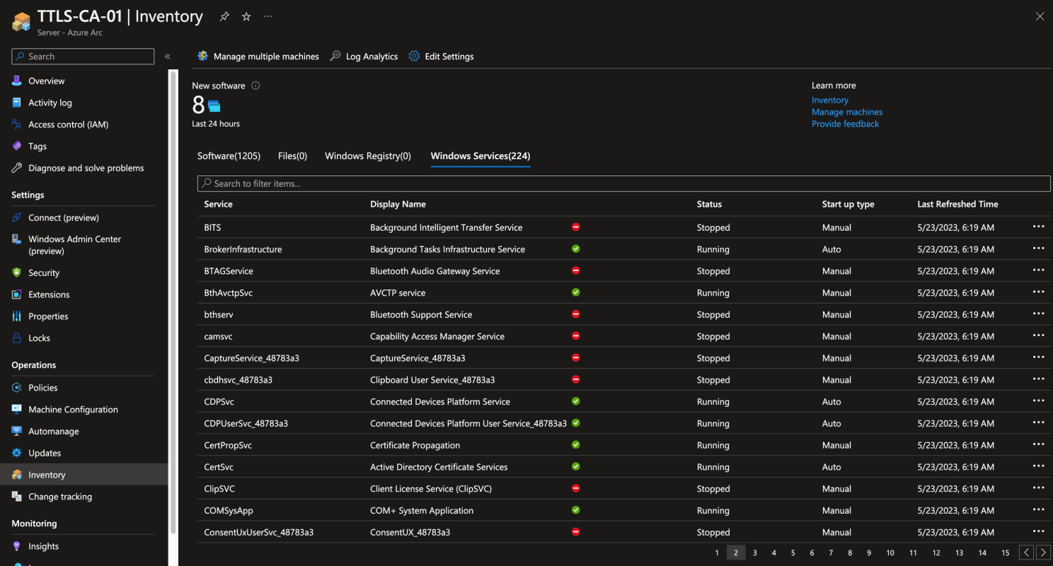This screenshot has width=1053, height=566.
Task: Open more options for CertSvc row
Action: coord(1038,467)
